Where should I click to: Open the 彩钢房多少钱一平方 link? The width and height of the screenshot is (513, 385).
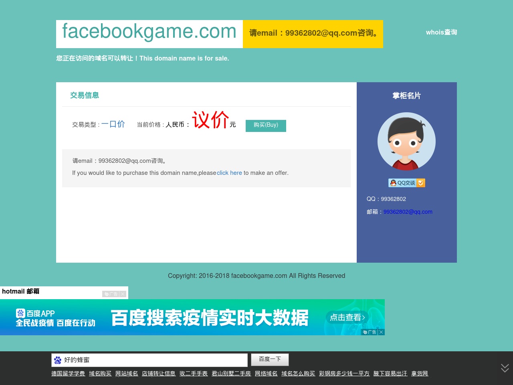pyautogui.click(x=344, y=373)
